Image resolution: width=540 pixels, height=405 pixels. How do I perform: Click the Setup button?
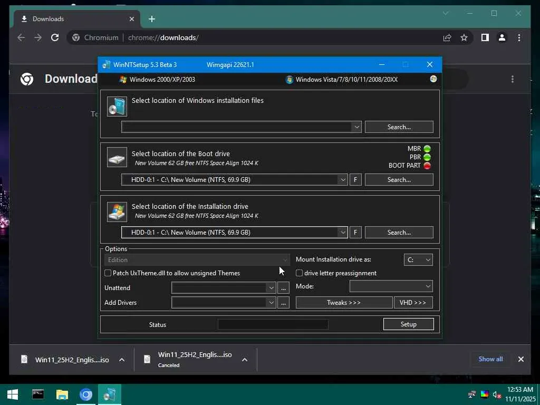(409, 324)
